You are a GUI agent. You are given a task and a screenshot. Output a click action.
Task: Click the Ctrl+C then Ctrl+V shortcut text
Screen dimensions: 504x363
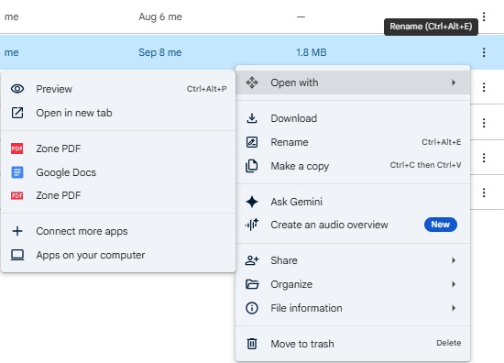tap(425, 165)
